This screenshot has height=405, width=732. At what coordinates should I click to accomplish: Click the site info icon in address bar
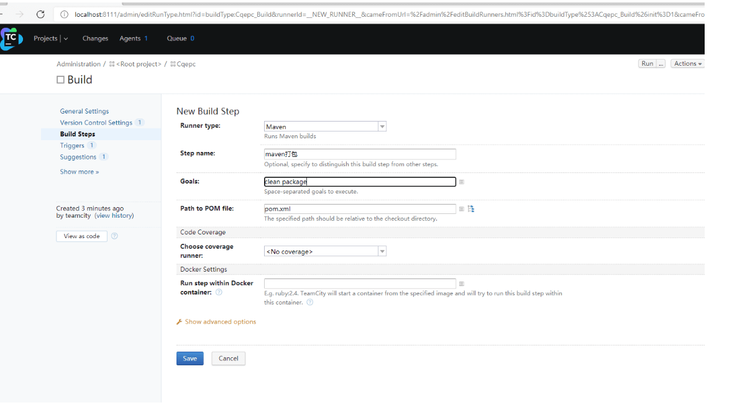point(64,14)
